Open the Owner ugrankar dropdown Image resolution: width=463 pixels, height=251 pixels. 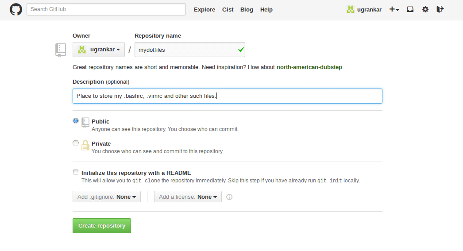pos(99,50)
